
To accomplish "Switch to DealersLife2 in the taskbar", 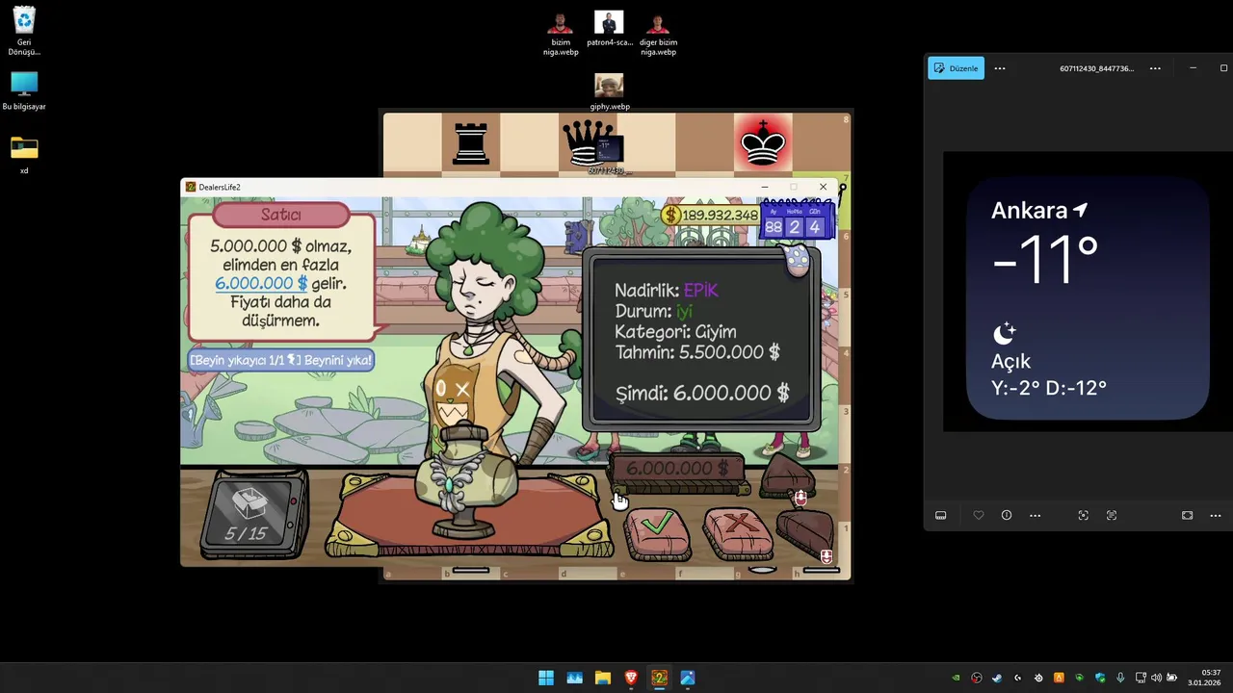I will [x=659, y=678].
